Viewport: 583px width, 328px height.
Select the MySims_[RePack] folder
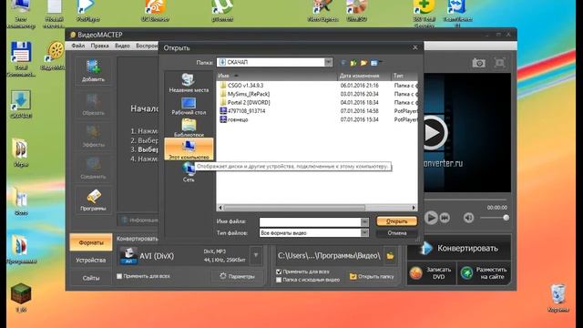pyautogui.click(x=249, y=94)
